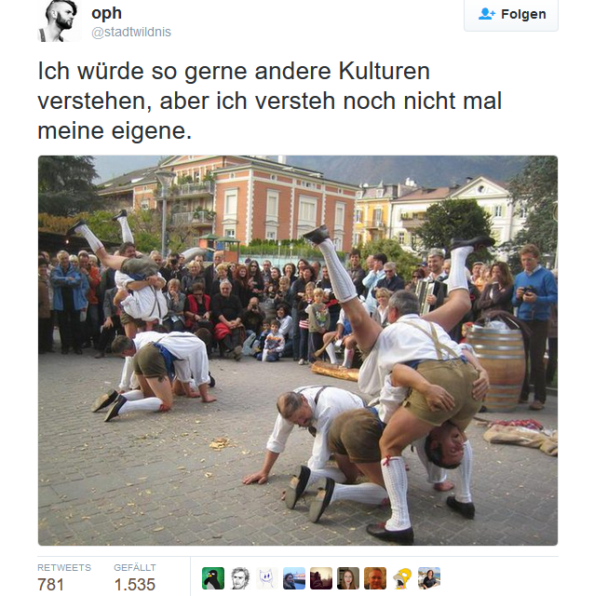
Task: Open the landscape photo avatar profile
Action: (294, 578)
